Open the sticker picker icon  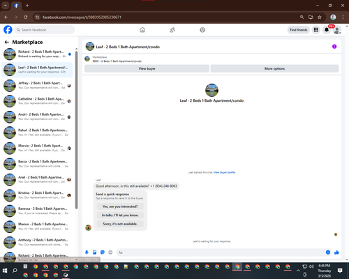pyautogui.click(x=103, y=252)
